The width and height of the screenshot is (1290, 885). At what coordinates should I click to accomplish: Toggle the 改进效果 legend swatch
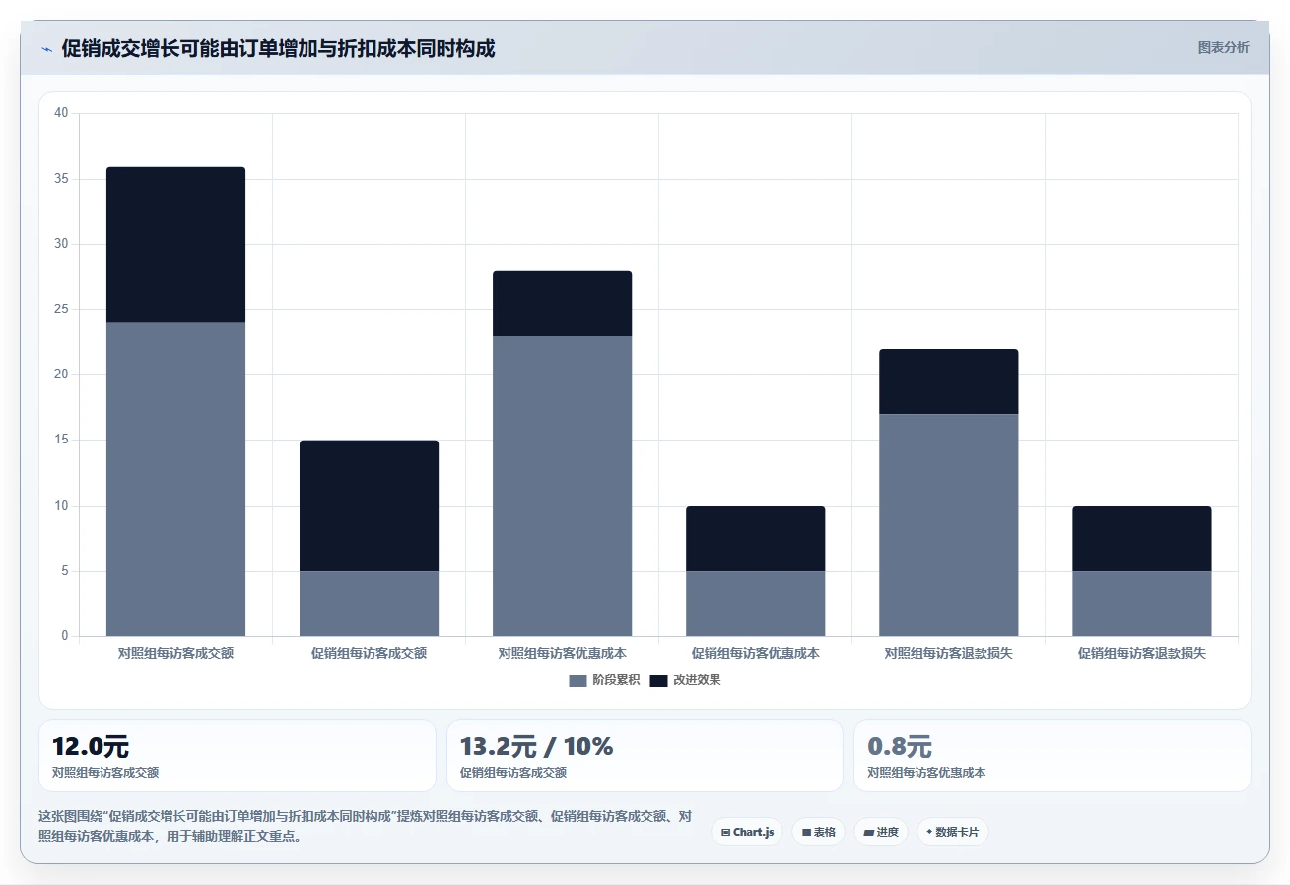[x=658, y=680]
